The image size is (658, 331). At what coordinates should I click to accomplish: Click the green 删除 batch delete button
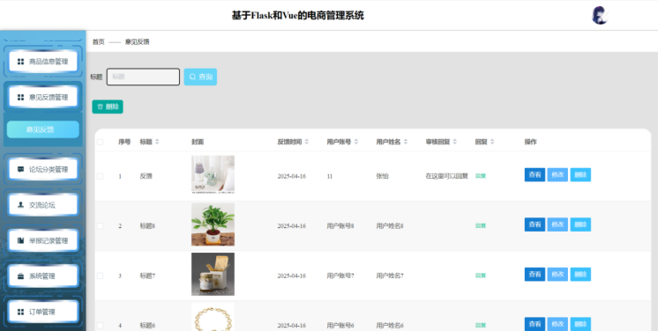pos(108,107)
